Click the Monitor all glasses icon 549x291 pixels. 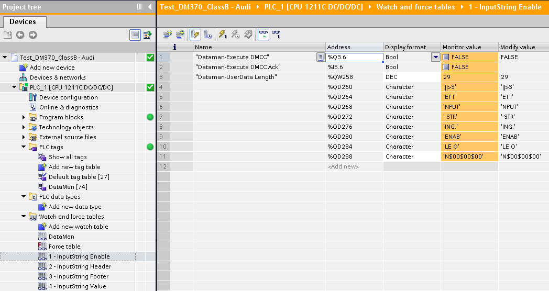coord(263,35)
